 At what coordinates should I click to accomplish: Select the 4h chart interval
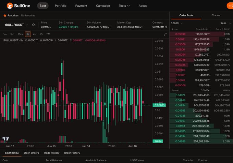pos(35,34)
